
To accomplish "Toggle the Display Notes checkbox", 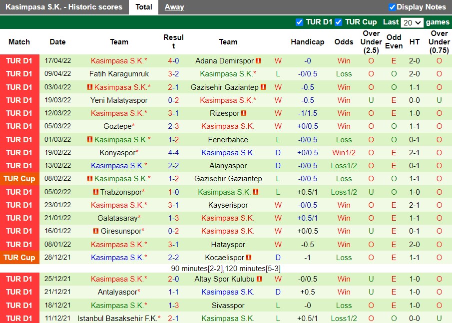I will tap(392, 7).
